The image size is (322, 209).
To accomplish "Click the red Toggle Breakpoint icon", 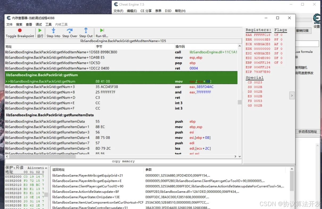I will [20, 31].
